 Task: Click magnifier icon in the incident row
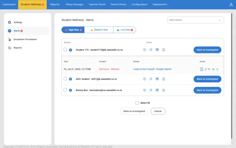click(209, 69)
